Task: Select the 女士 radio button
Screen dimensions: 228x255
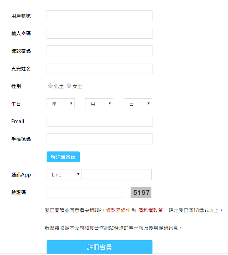Action: point(69,86)
